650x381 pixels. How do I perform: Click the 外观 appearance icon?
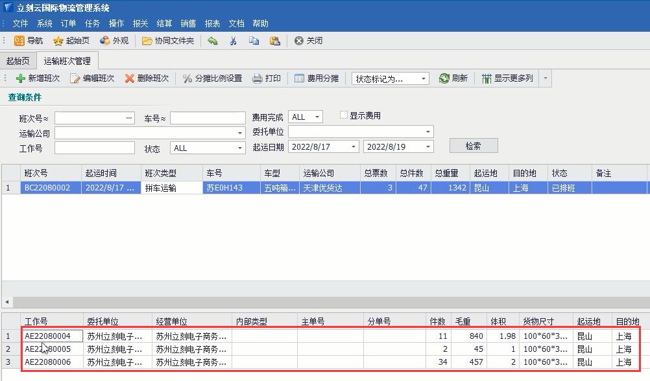[x=105, y=41]
